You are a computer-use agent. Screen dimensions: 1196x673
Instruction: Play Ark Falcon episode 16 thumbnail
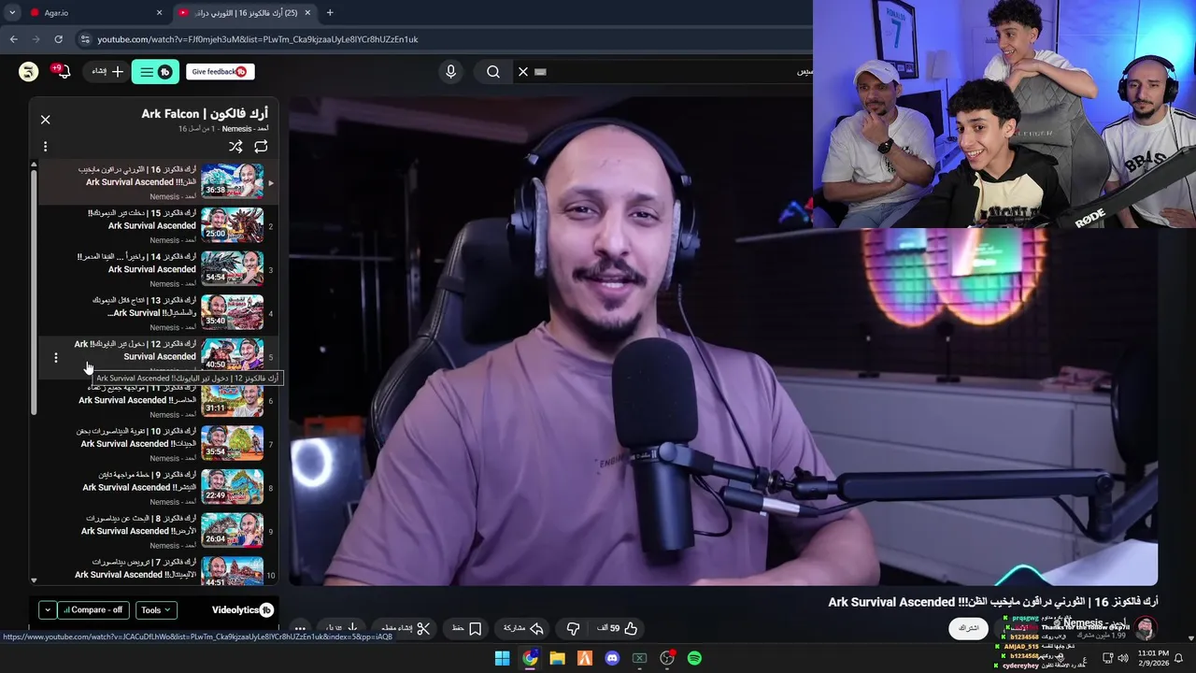[x=232, y=180]
